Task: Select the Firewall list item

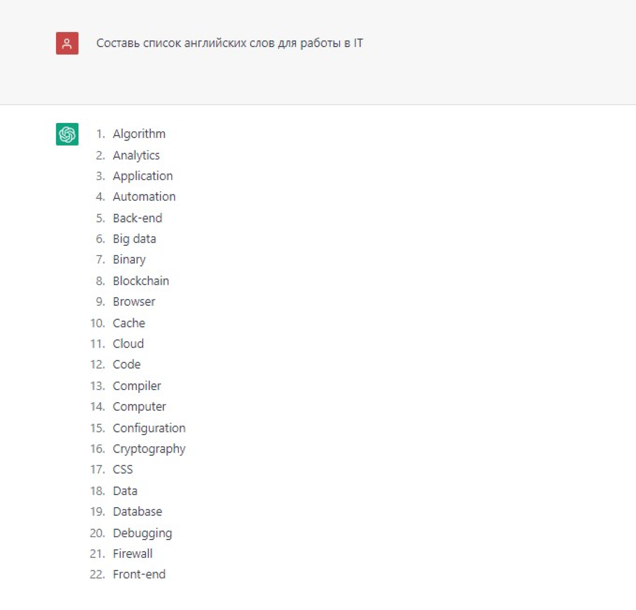Action: [x=132, y=553]
